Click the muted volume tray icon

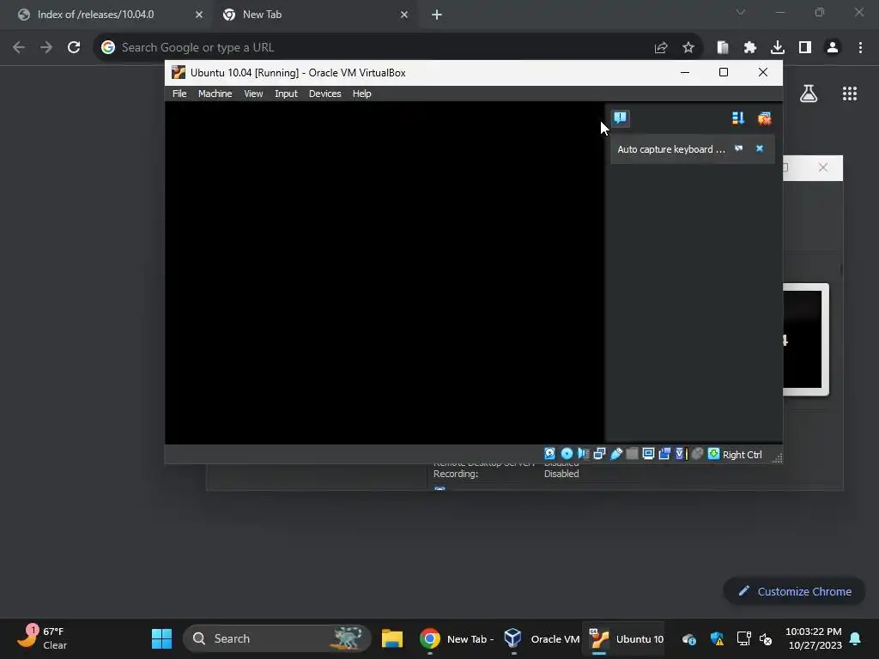tap(766, 638)
